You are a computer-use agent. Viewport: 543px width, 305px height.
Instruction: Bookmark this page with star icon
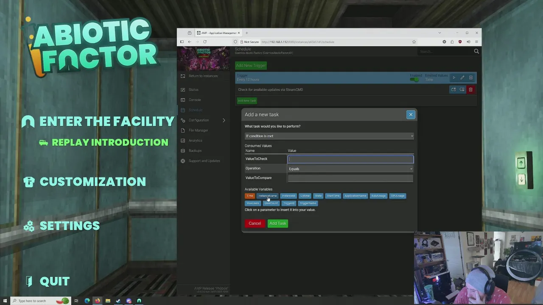[x=414, y=42]
